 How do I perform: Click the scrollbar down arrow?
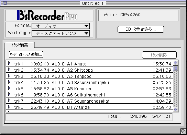(176, 109)
